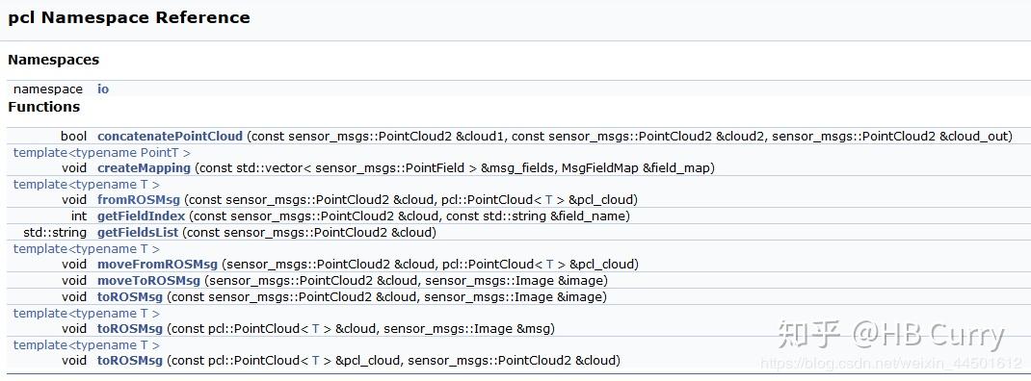Click the T link in fromROSMsg signature

tap(549, 200)
